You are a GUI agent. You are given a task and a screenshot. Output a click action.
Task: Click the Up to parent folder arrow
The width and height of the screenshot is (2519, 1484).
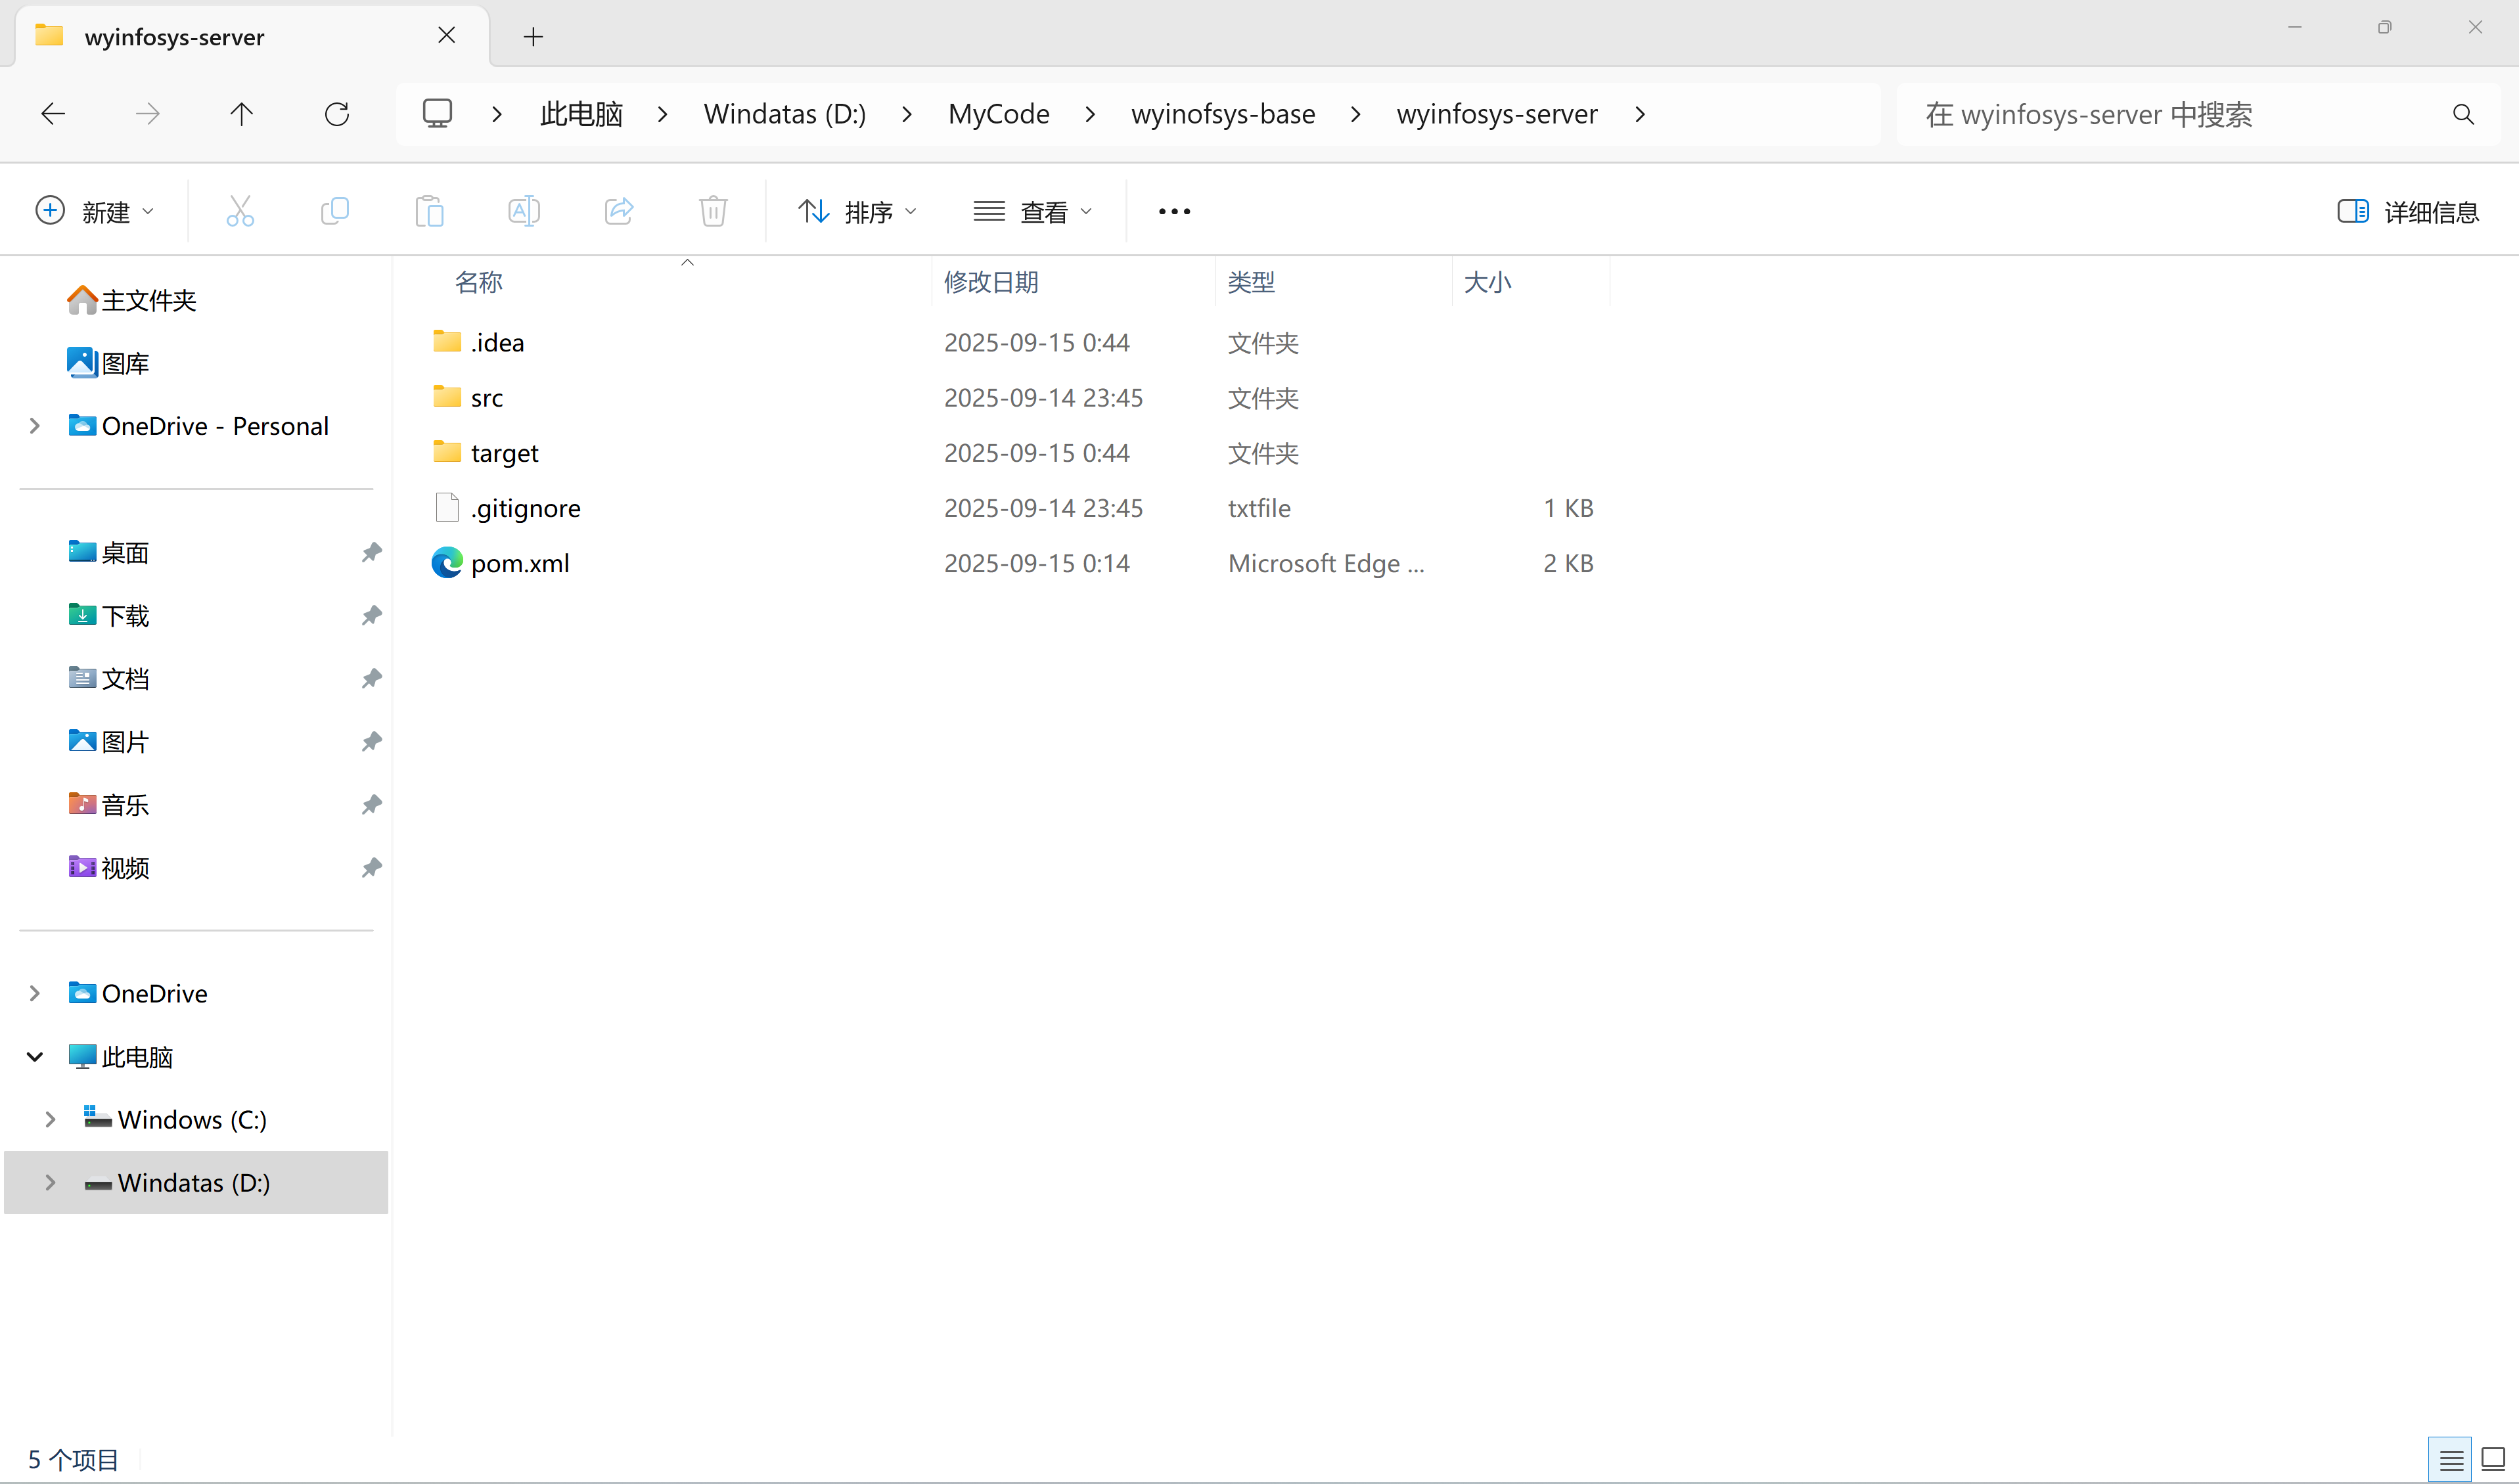point(241,113)
